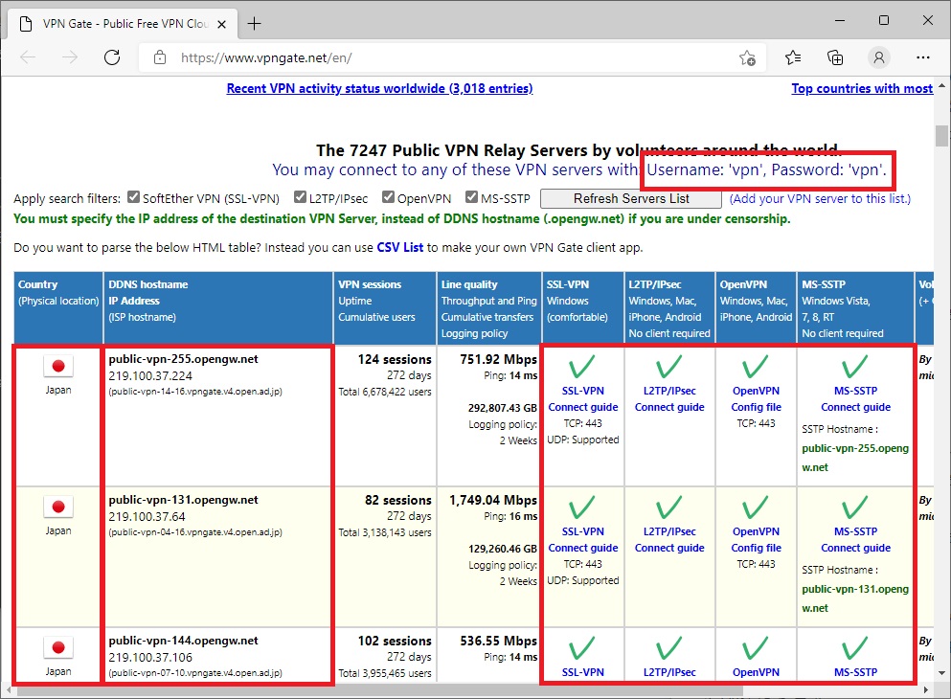Add this page to favorites star icon
Viewport: 951px width, 699px height.
(747, 57)
